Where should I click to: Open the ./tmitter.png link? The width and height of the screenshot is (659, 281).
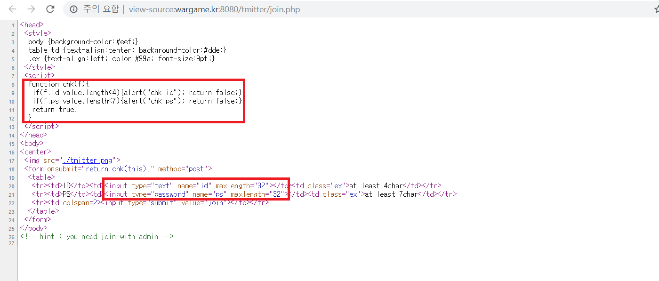coord(88,160)
